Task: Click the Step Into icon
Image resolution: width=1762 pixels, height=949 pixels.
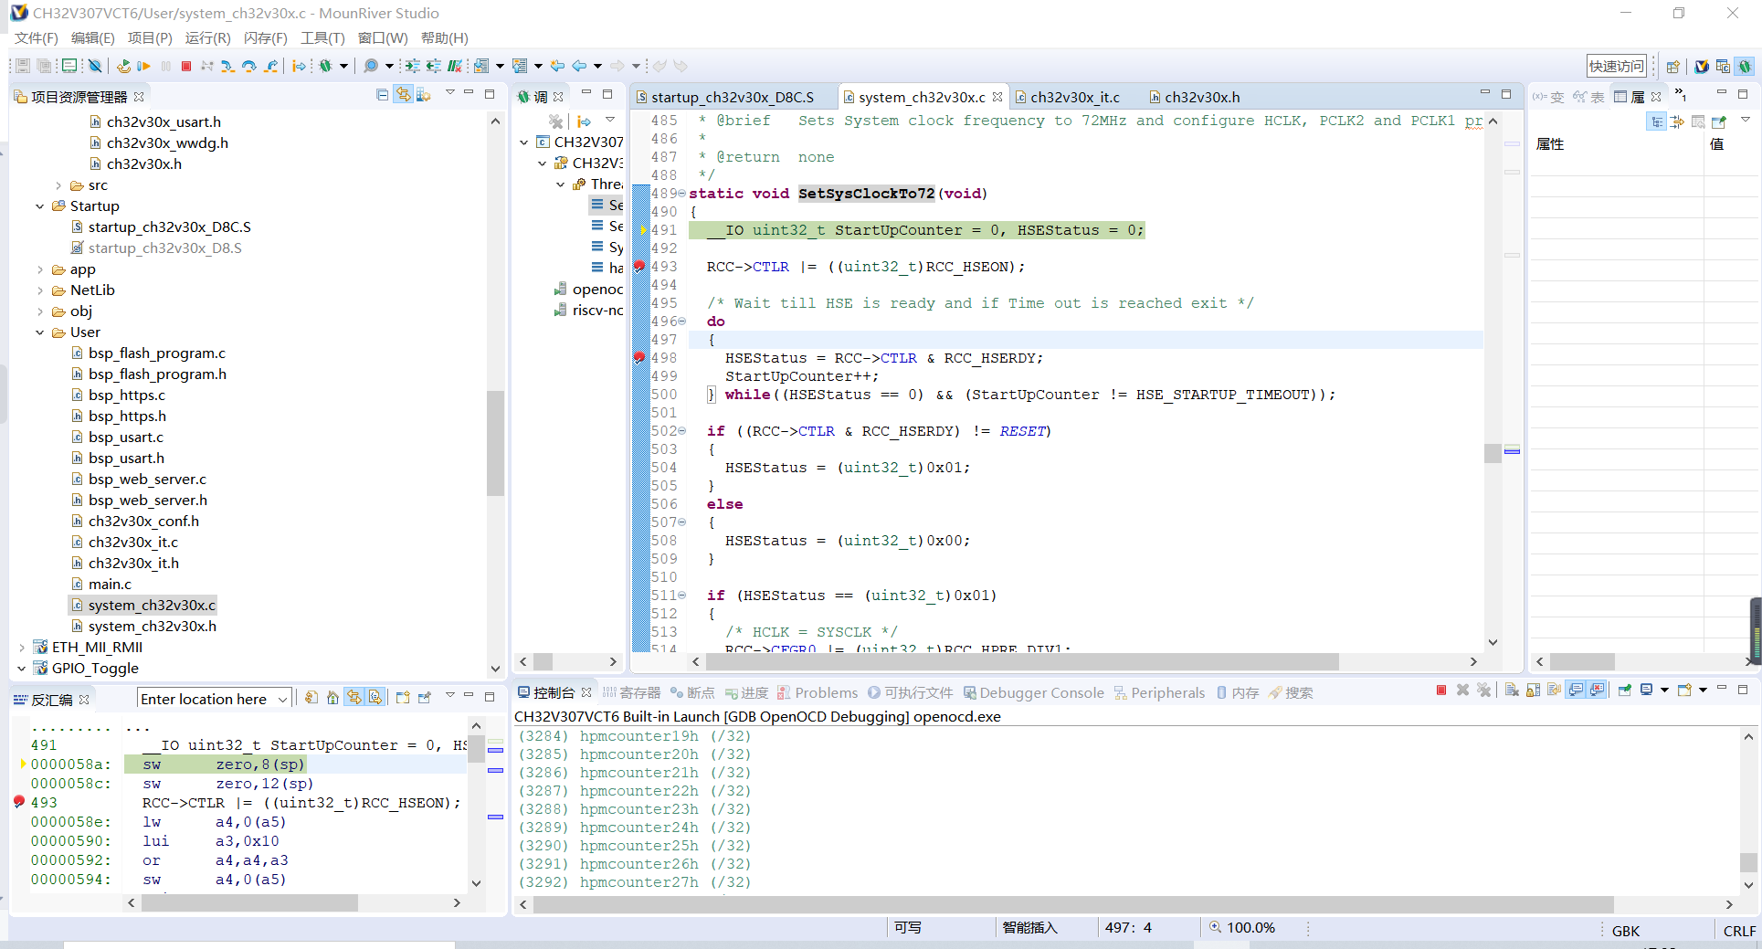Action: pyautogui.click(x=227, y=66)
